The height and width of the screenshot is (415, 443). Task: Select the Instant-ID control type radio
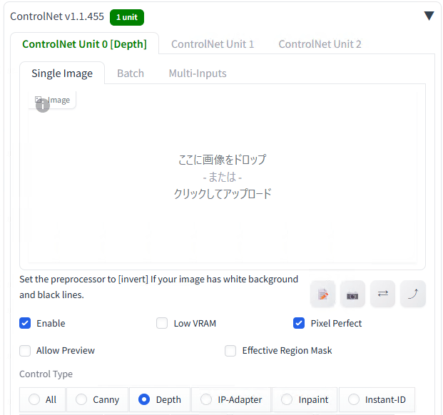tap(354, 399)
